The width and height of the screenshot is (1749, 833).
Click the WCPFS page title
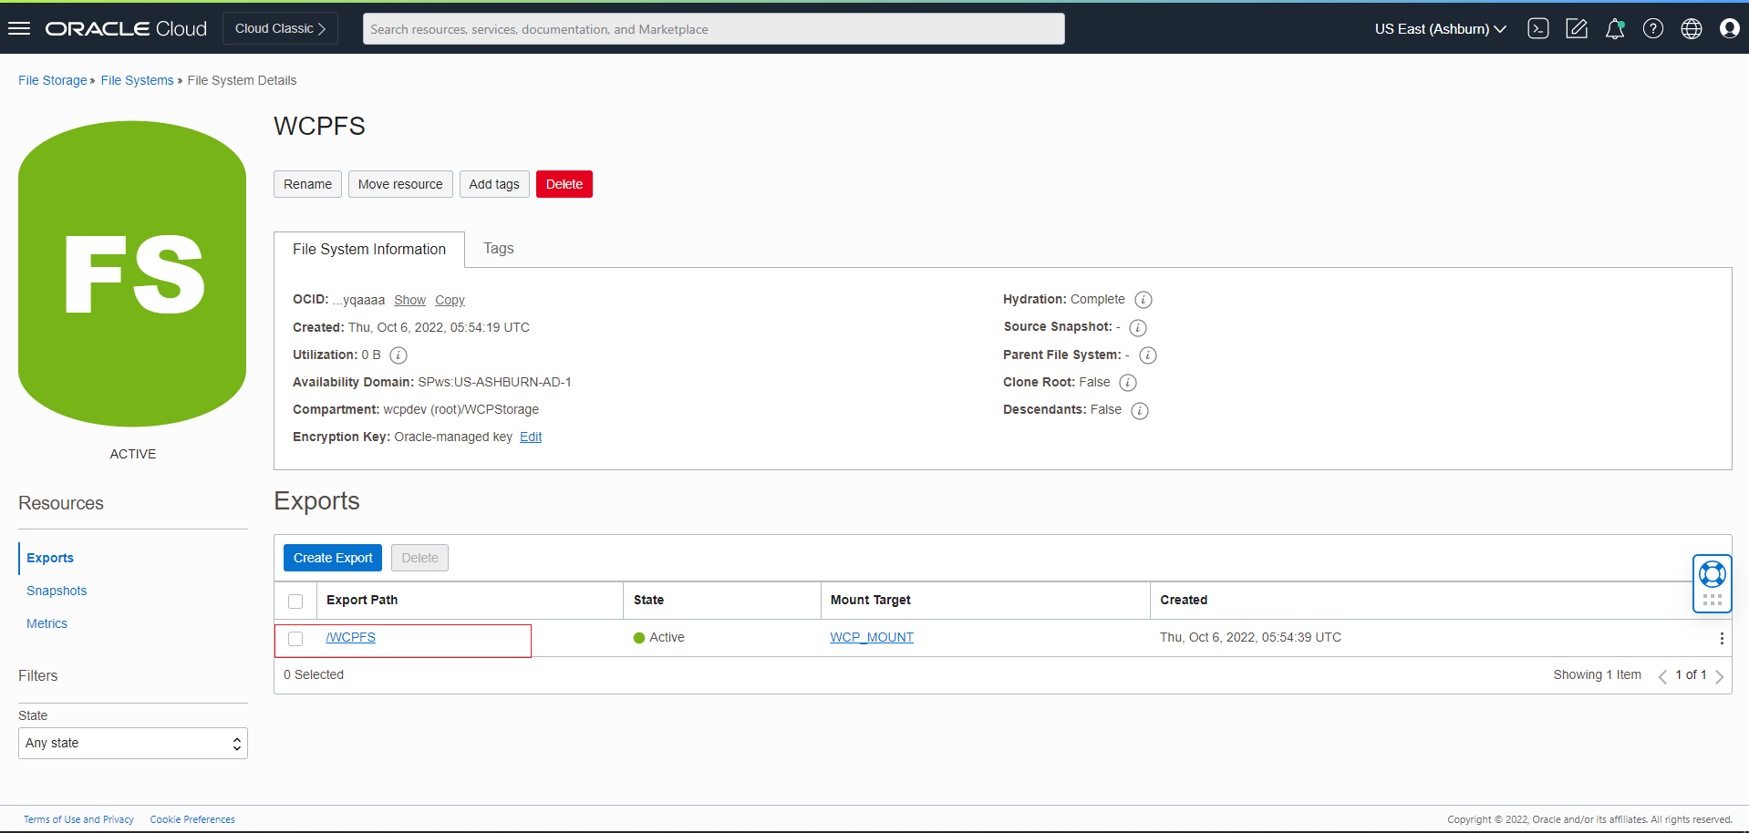tap(319, 126)
